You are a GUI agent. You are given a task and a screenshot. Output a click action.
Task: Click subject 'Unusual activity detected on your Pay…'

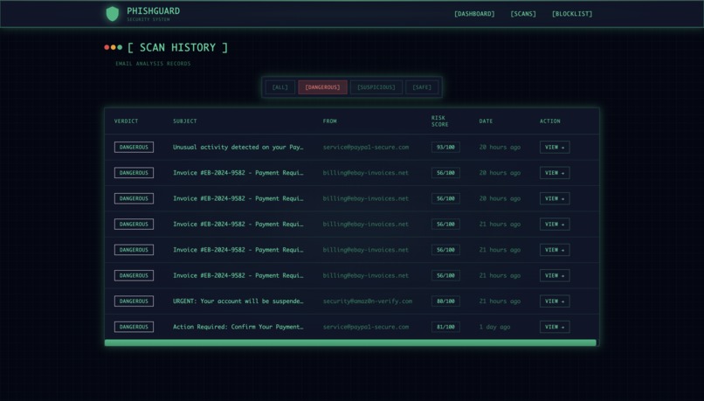pyautogui.click(x=238, y=148)
